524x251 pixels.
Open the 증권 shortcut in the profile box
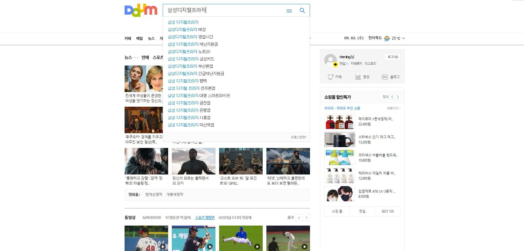pyautogui.click(x=362, y=77)
